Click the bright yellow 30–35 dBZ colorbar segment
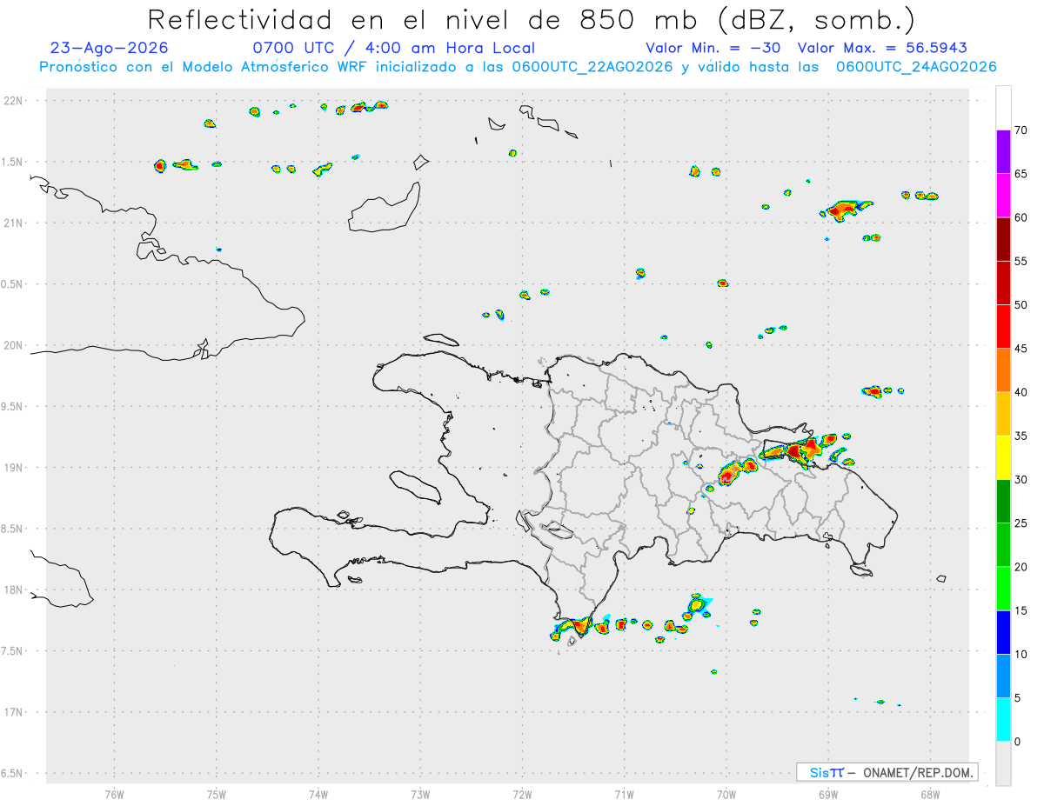1044x806 pixels. click(1003, 457)
